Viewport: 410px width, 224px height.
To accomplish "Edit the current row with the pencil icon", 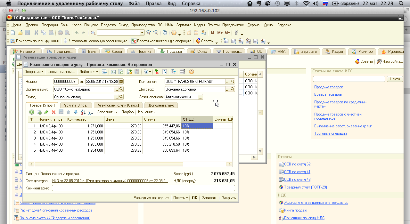I will (x=46, y=112).
